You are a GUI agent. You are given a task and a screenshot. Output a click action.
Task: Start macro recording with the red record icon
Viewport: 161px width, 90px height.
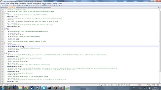pos(49,5)
